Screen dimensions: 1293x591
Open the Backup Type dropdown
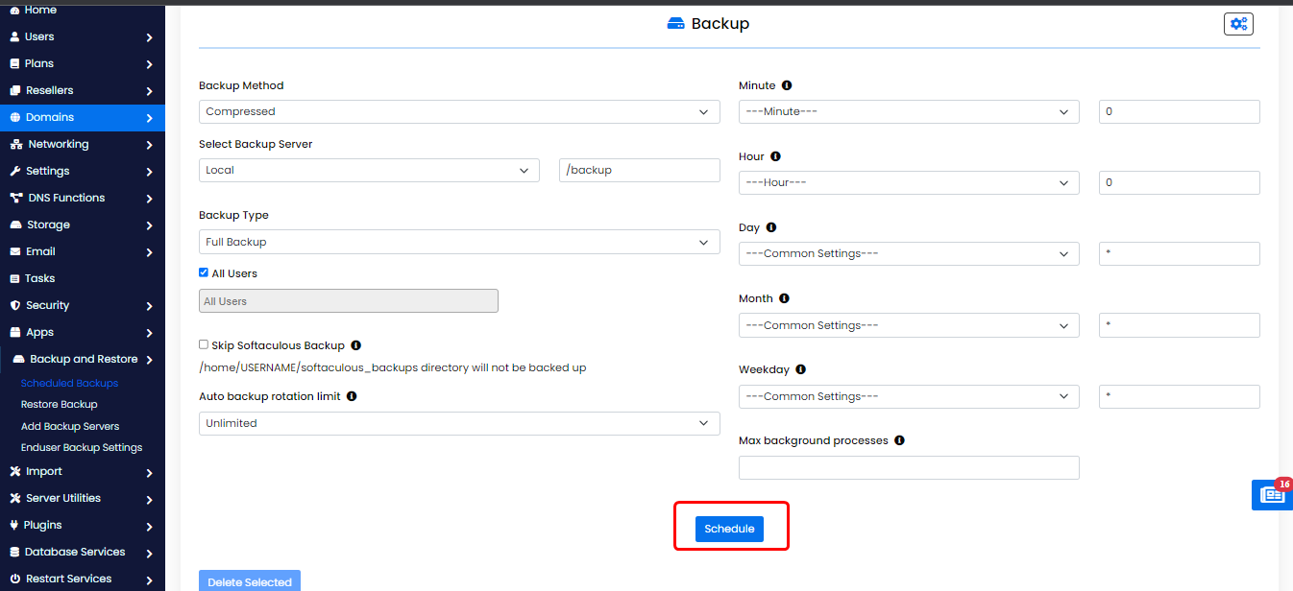tap(459, 243)
